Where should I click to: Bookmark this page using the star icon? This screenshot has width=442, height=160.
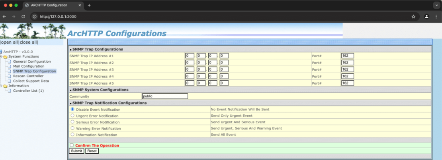tap(413, 17)
